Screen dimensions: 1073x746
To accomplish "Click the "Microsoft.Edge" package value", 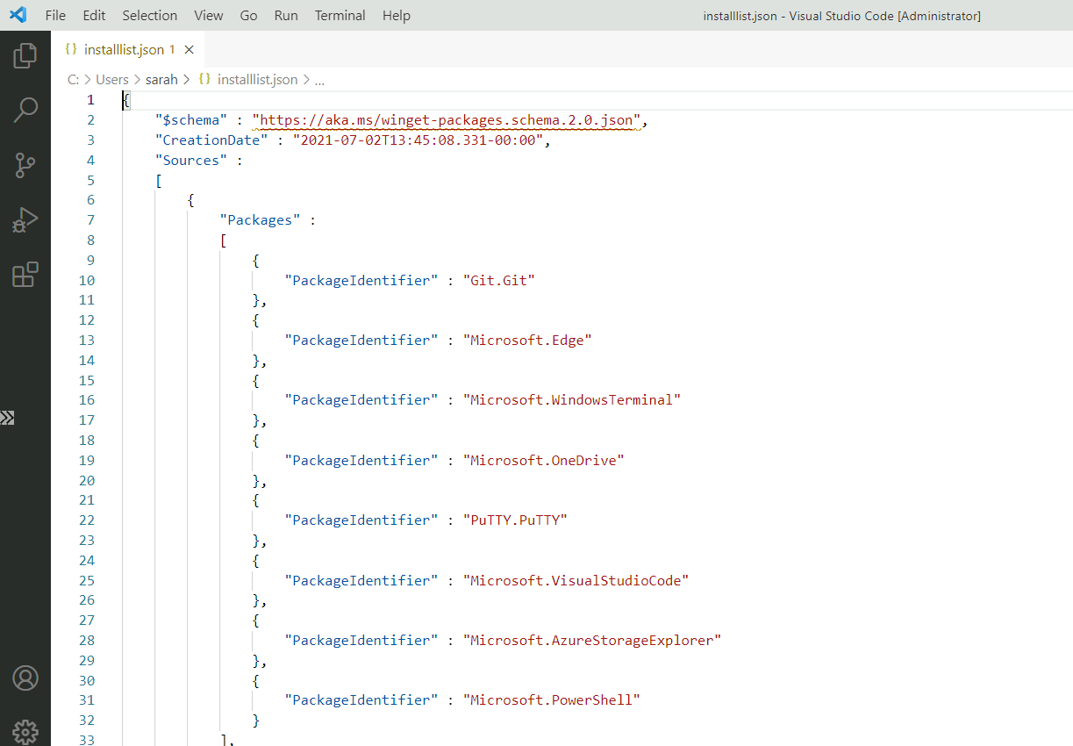I will 527,341.
